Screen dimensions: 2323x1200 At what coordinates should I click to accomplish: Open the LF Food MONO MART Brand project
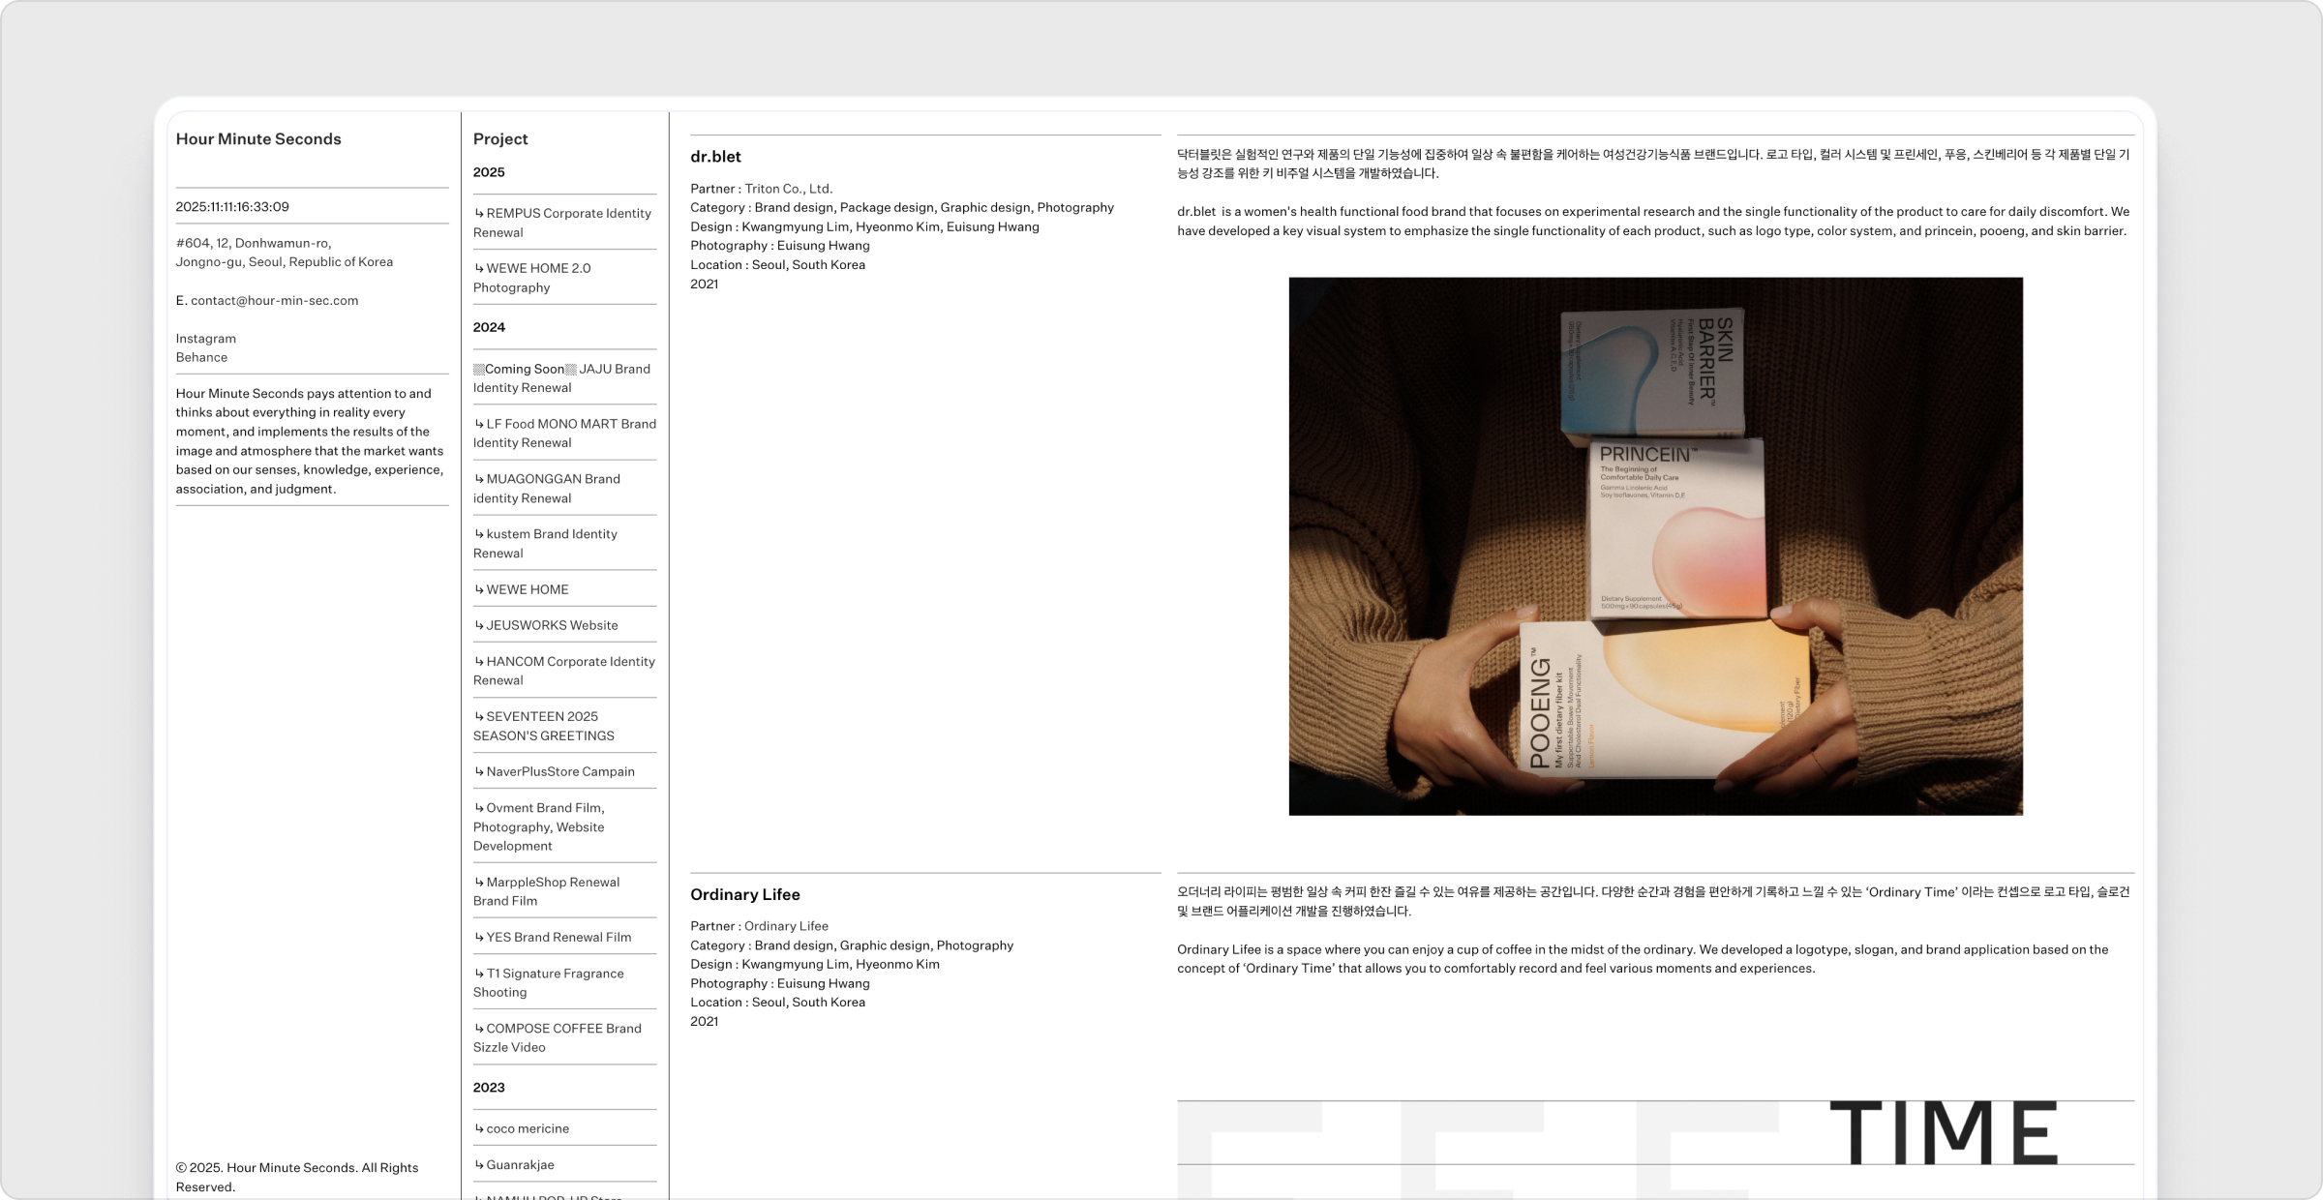[x=564, y=434]
